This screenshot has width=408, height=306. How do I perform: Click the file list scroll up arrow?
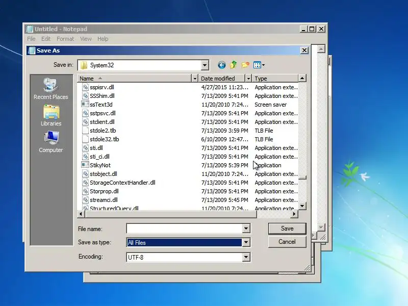[302, 78]
